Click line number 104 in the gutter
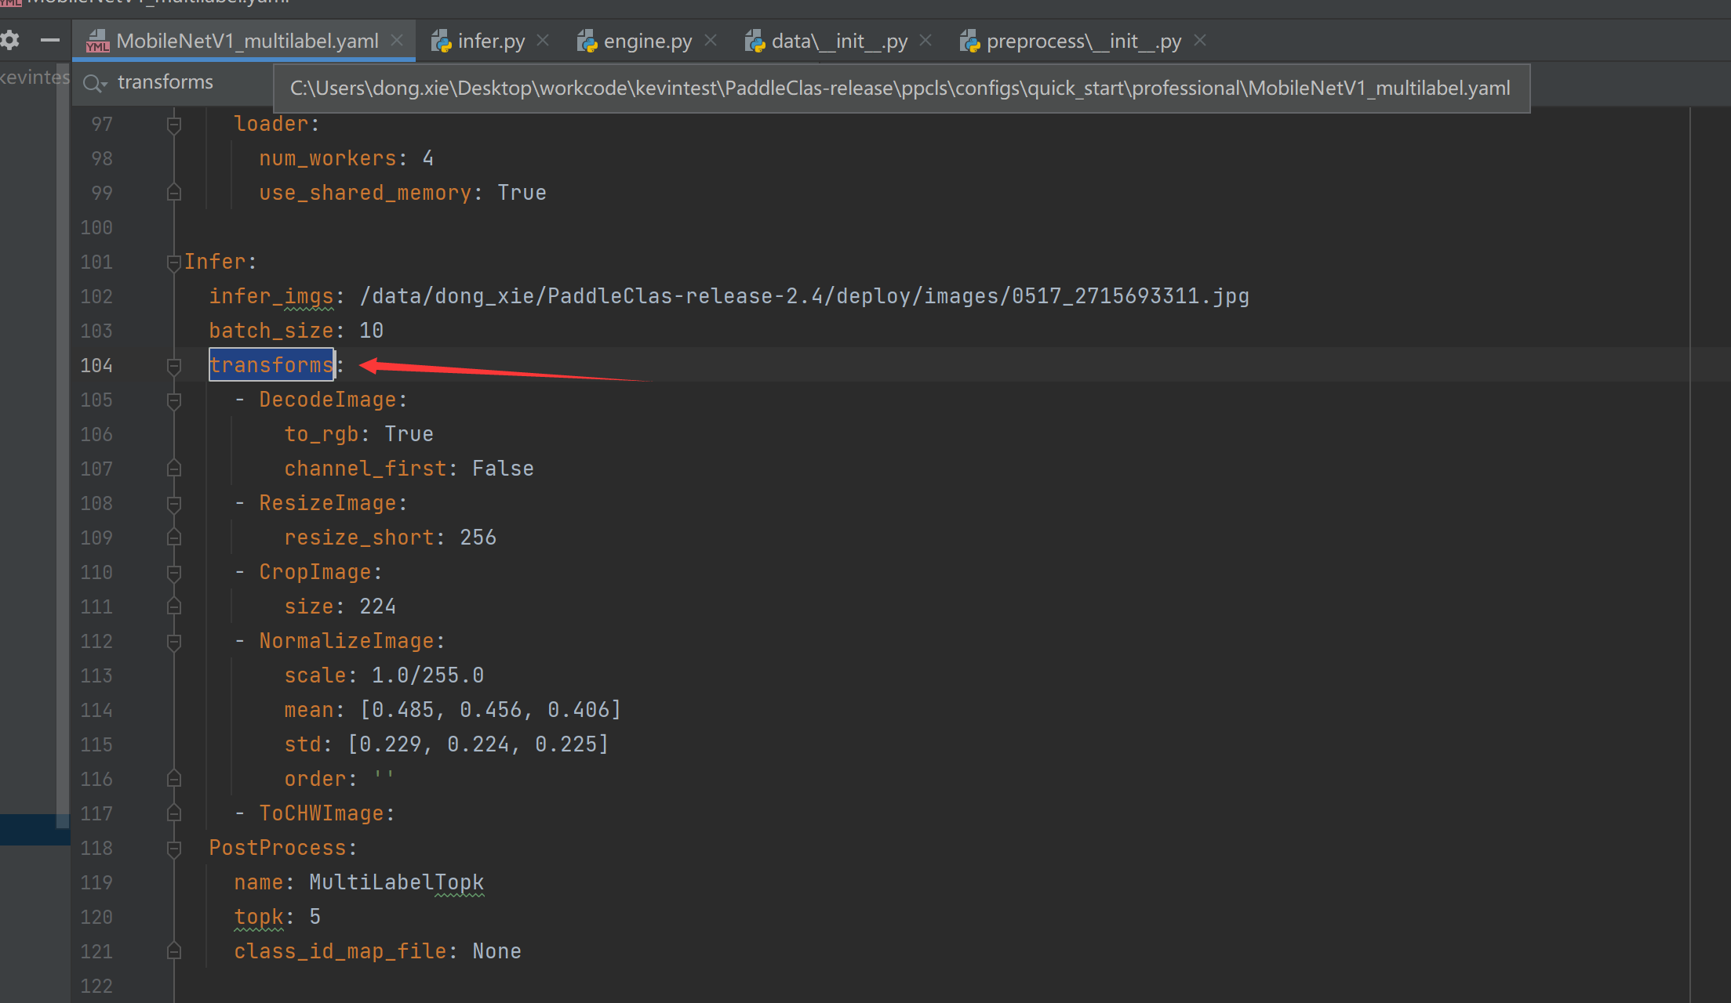This screenshot has width=1731, height=1003. (x=96, y=365)
